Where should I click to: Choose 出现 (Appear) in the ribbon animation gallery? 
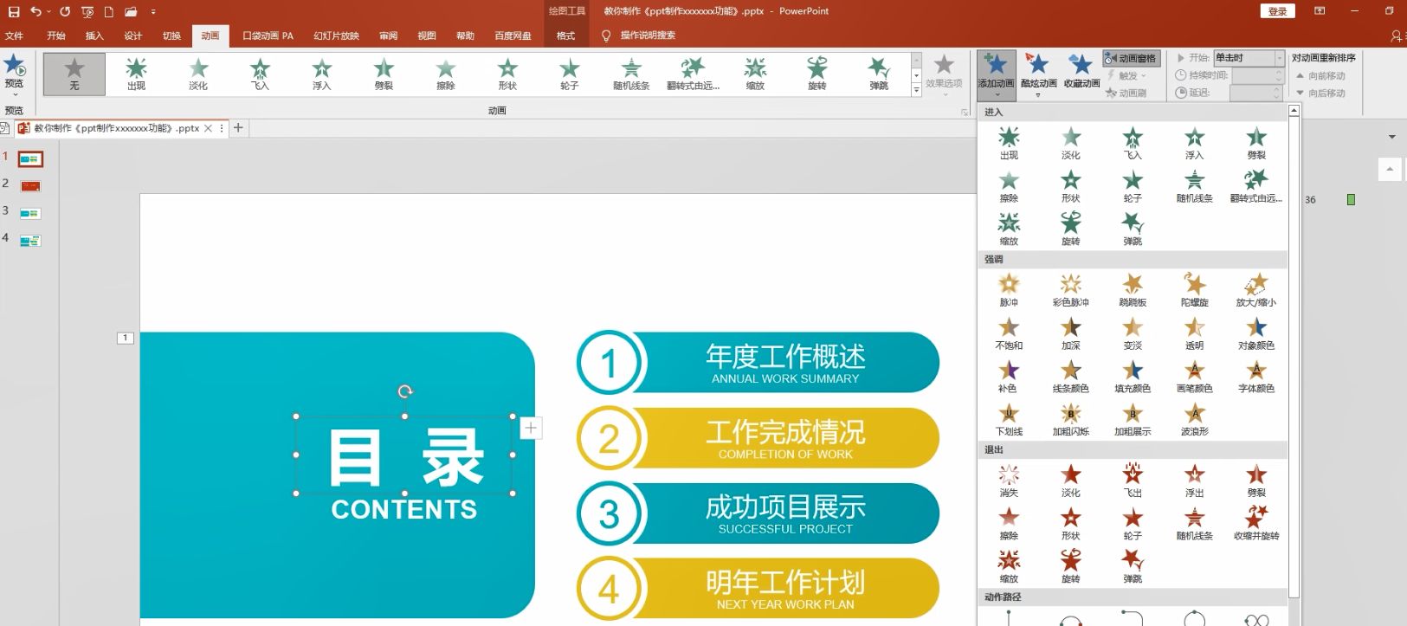pos(136,74)
